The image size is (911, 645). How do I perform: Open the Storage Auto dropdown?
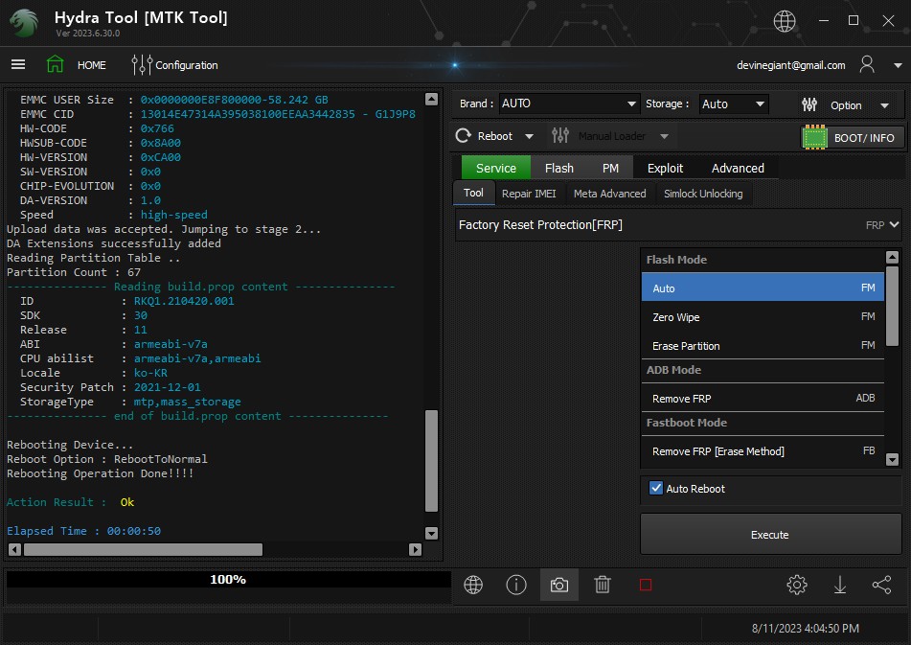[x=733, y=104]
